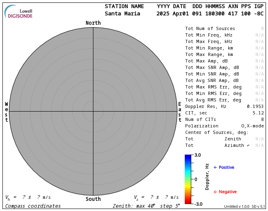The width and height of the screenshot is (268, 211).
Task: Click the red circle Negative marker
Action: [215, 192]
